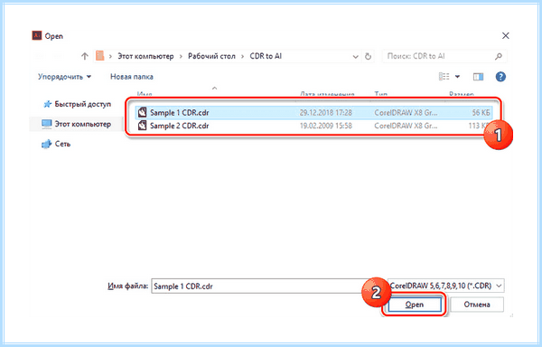
Task: Expand the address bar history dropdown
Action: (x=355, y=56)
